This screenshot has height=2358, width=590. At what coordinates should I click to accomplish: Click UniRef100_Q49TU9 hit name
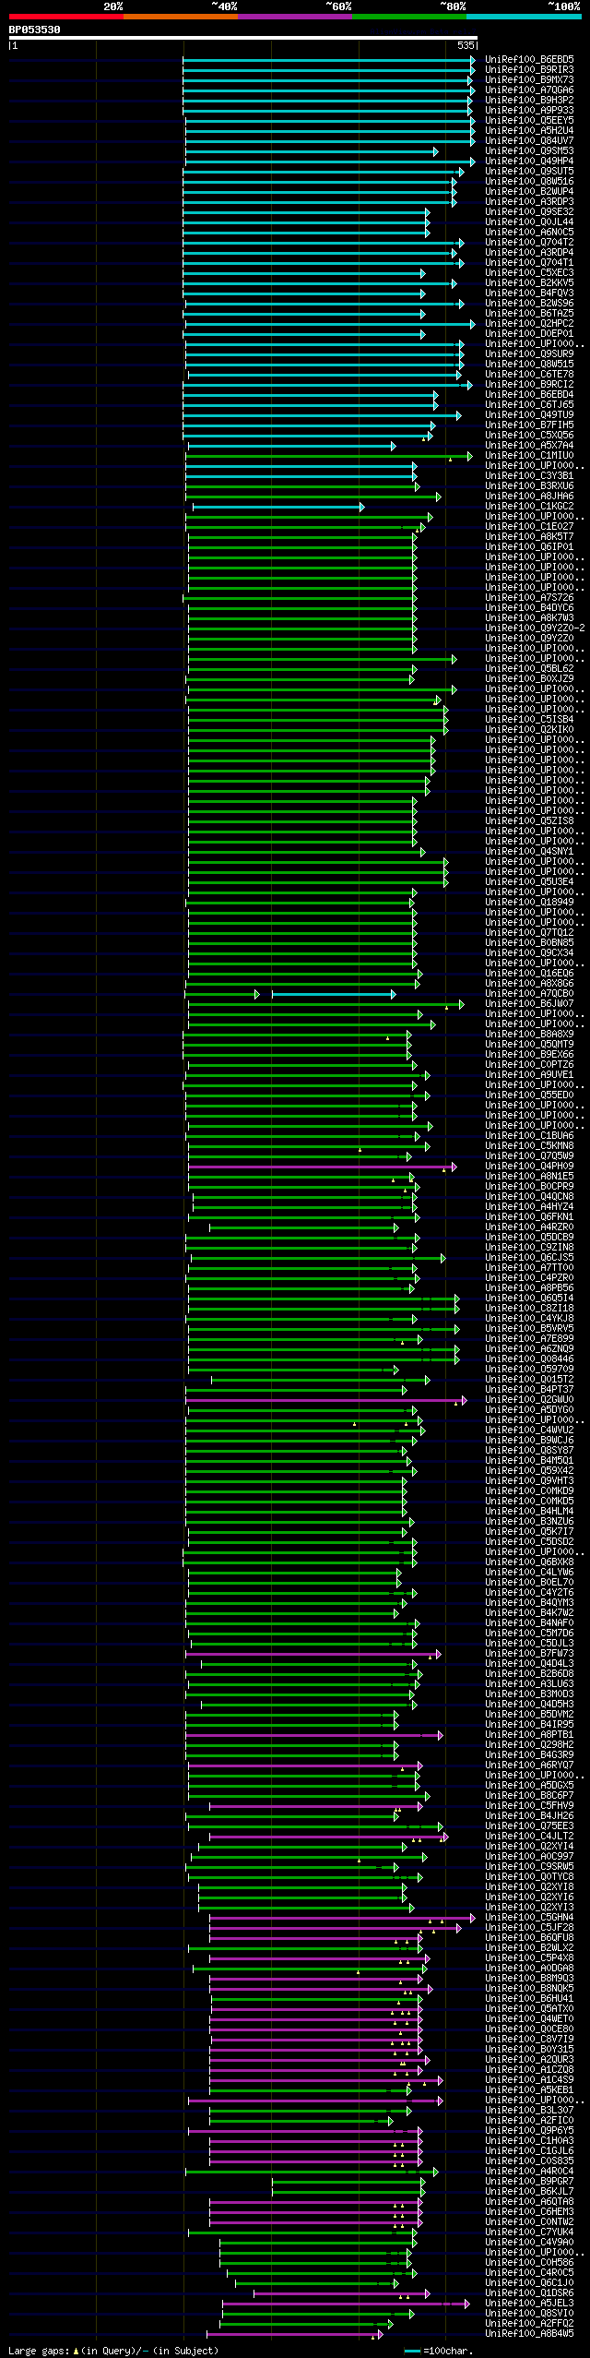(x=529, y=415)
